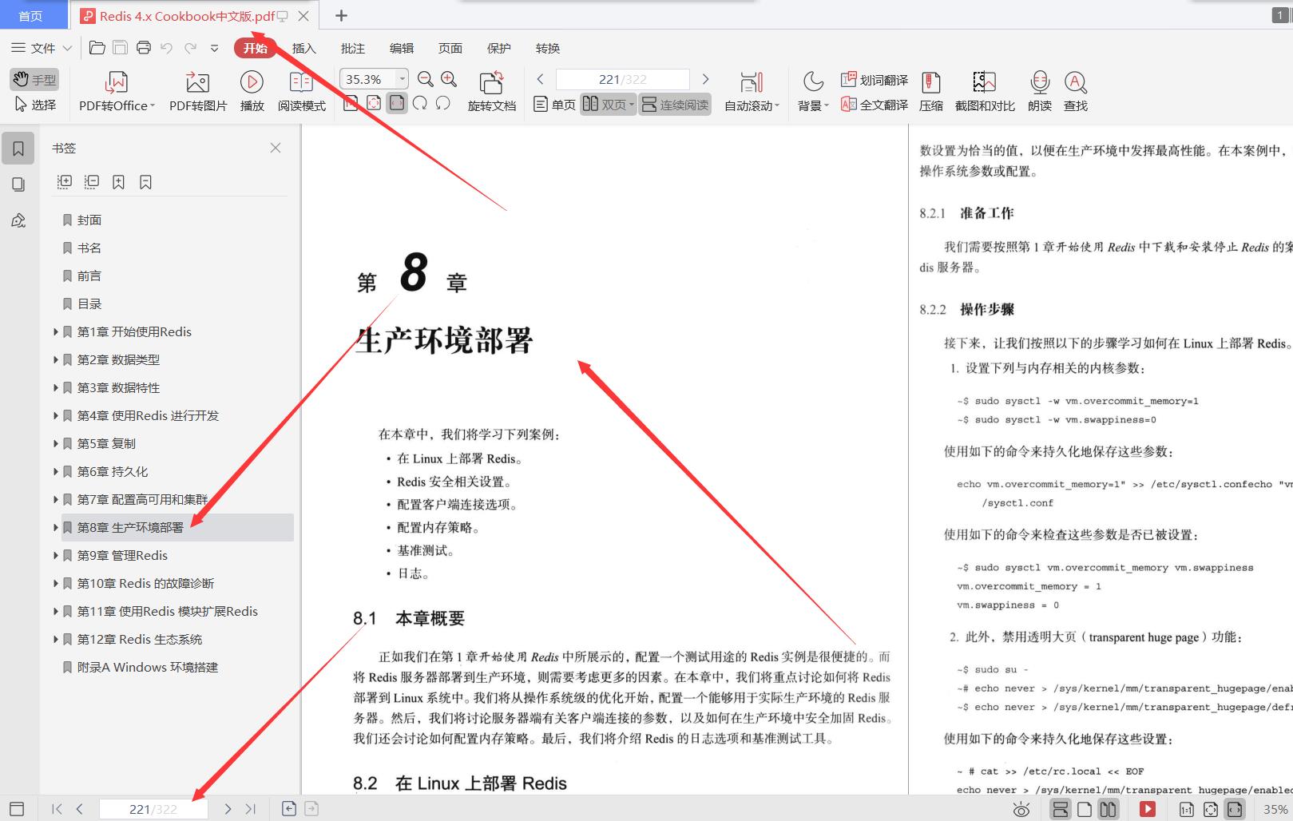Viewport: 1293px width, 821px height.
Task: Select the 目录 bookmark
Action: 89,303
